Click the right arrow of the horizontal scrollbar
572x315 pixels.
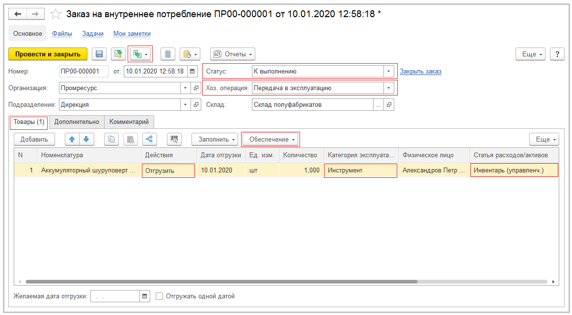(x=553, y=282)
